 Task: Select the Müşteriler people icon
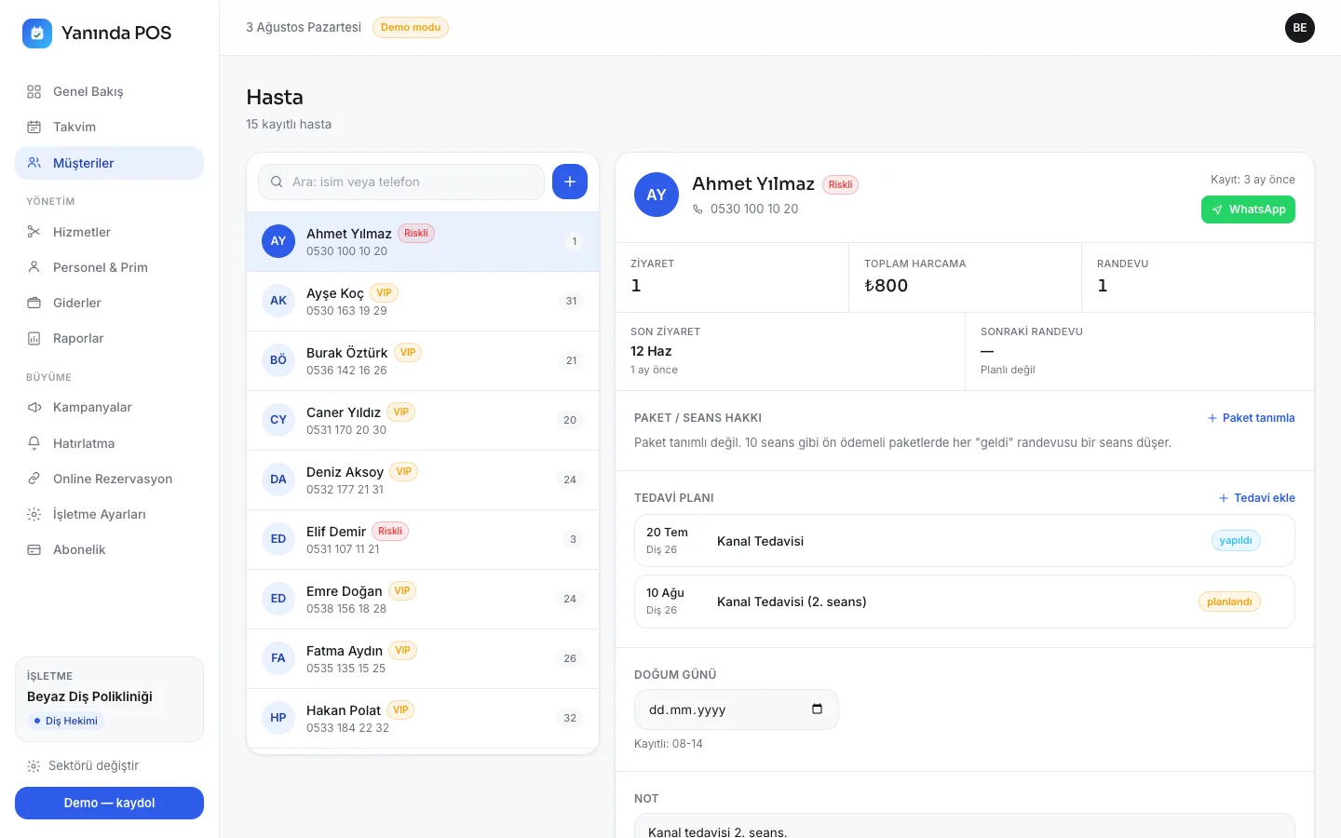[x=34, y=163]
